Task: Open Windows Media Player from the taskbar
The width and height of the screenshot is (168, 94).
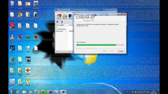Action: [30, 92]
